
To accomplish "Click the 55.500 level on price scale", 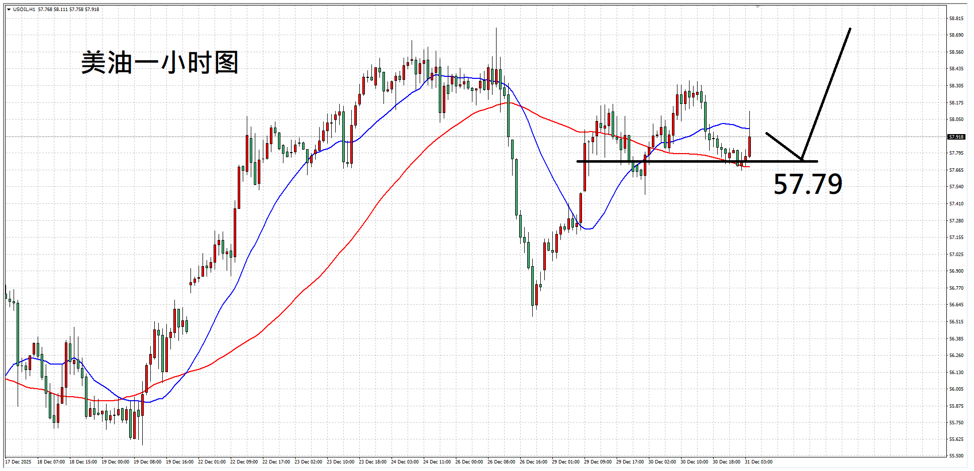I will click(x=956, y=456).
